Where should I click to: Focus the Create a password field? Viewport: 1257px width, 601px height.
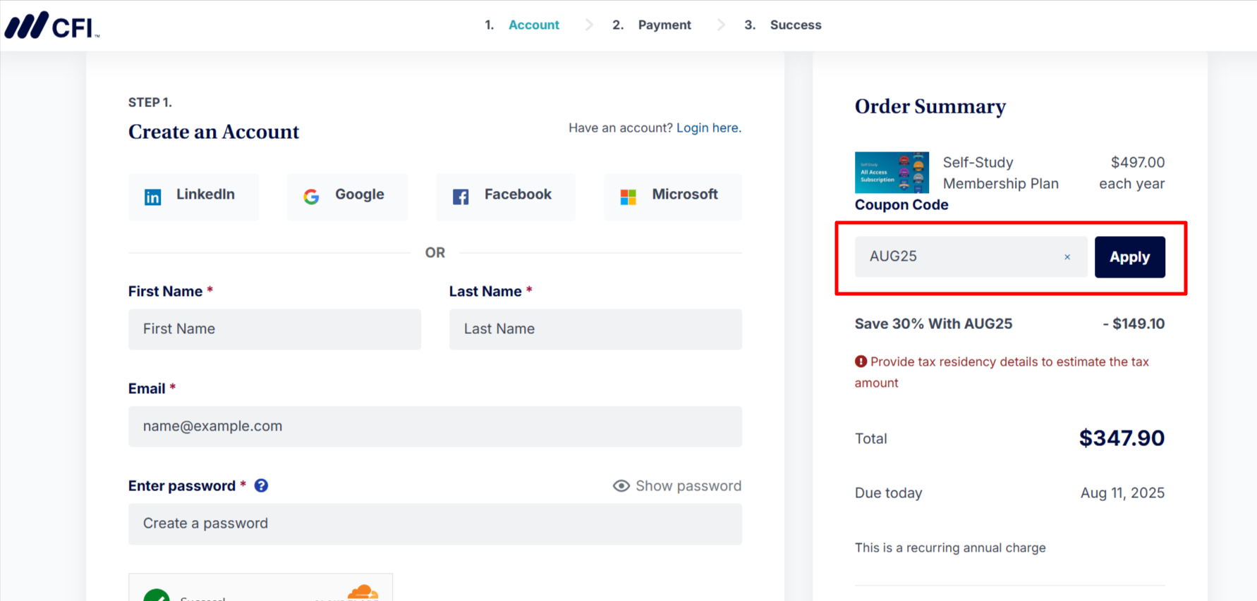pos(435,523)
